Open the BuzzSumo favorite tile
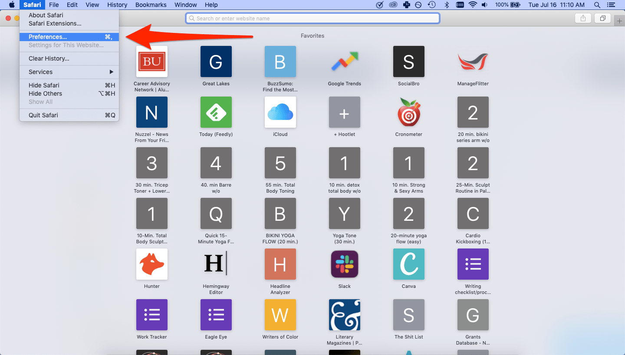 [280, 61]
